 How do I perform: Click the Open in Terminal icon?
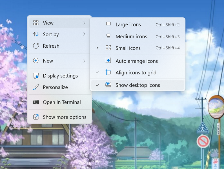(36, 102)
